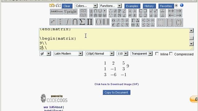Insert the small union cup symbol
The width and height of the screenshot is (198, 111).
point(100,11)
